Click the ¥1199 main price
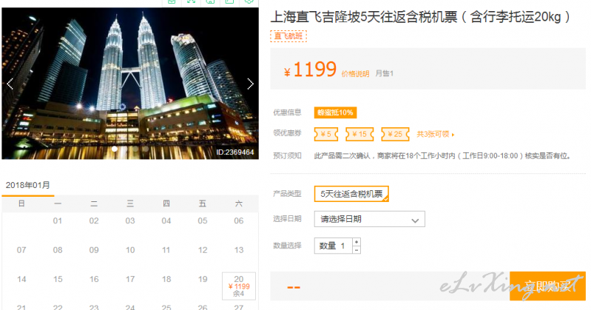The width and height of the screenshot is (591, 310). coord(310,70)
